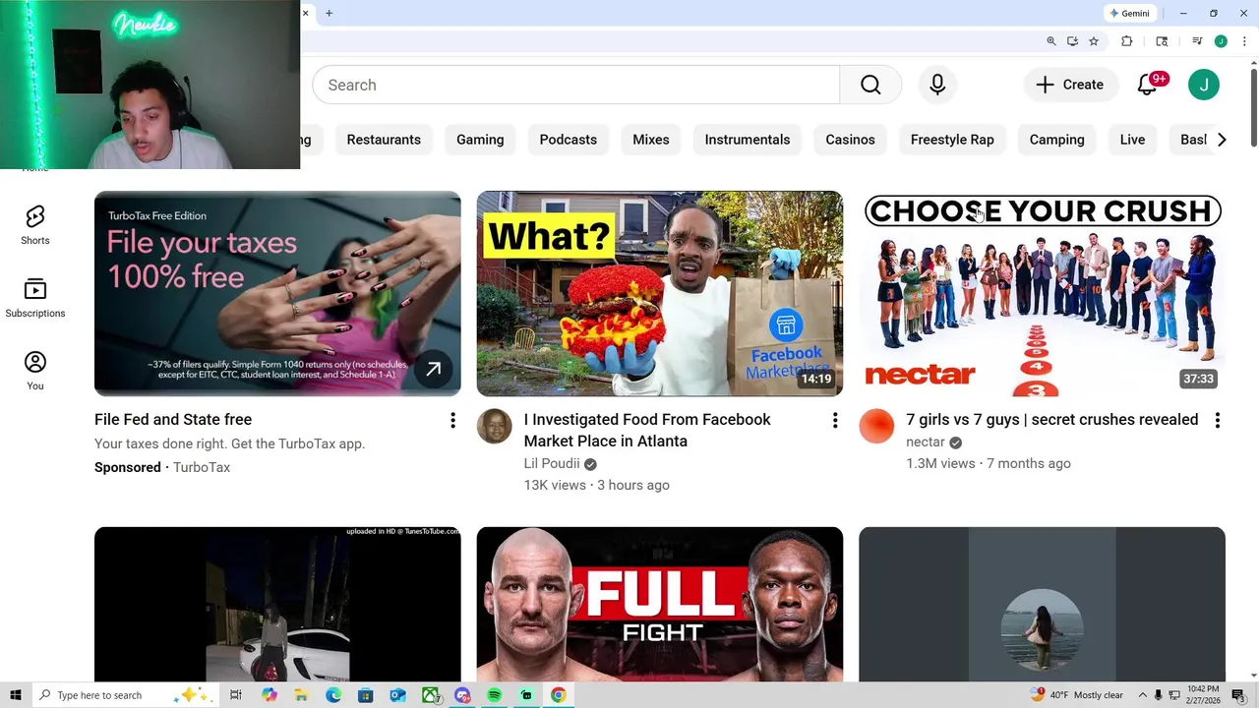
Task: Visit the nectar channel name link
Action: coord(926,442)
